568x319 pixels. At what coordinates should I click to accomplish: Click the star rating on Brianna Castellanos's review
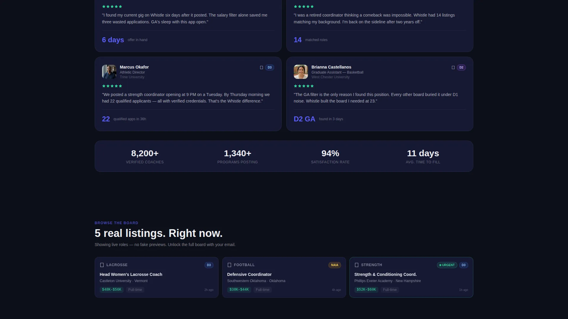[304, 86]
